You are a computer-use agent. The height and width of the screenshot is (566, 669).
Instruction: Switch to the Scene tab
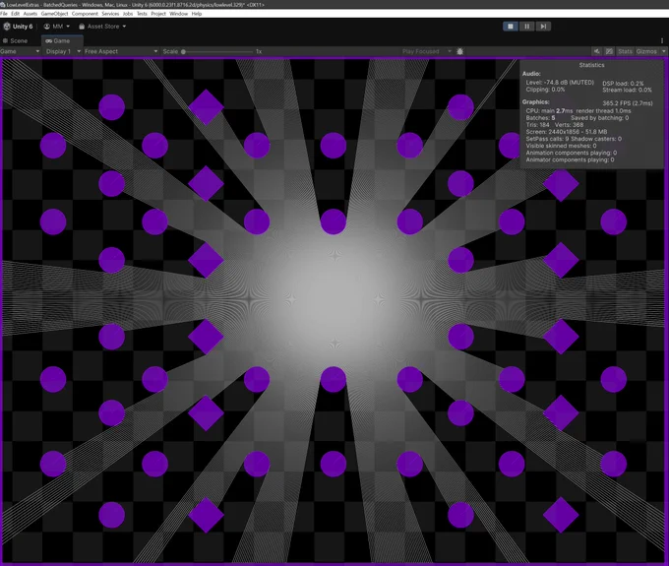(16, 41)
